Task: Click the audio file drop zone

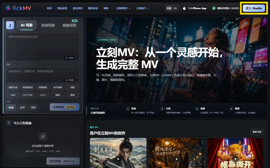Action: coord(43,143)
